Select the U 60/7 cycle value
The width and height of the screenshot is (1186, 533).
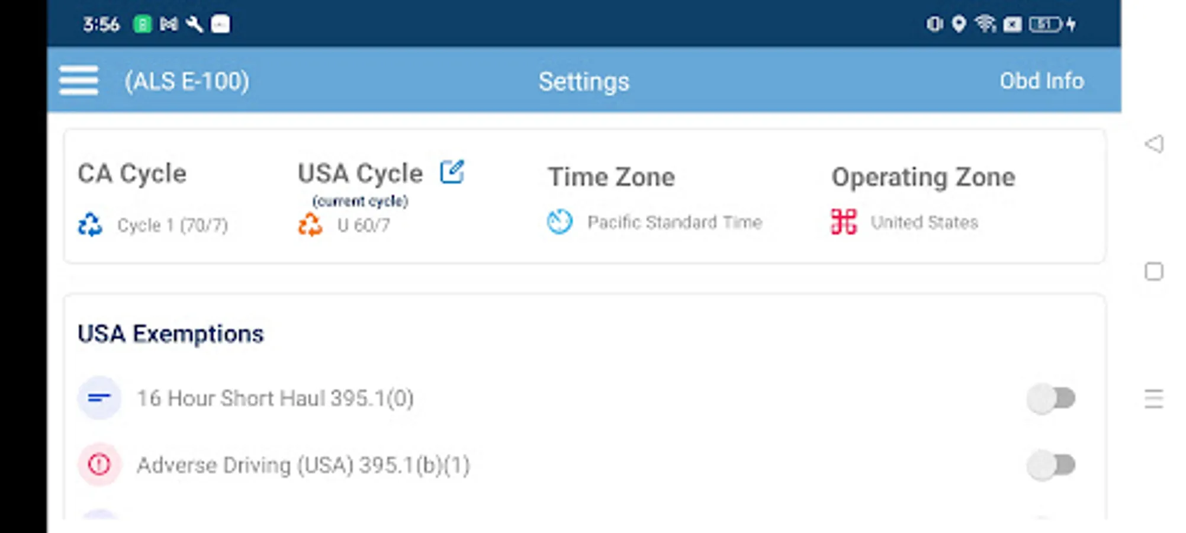point(364,226)
